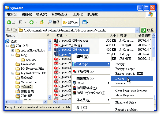The height and width of the screenshot is (115, 161).
Task: Collapse the blog tree node
Action: 13,55
